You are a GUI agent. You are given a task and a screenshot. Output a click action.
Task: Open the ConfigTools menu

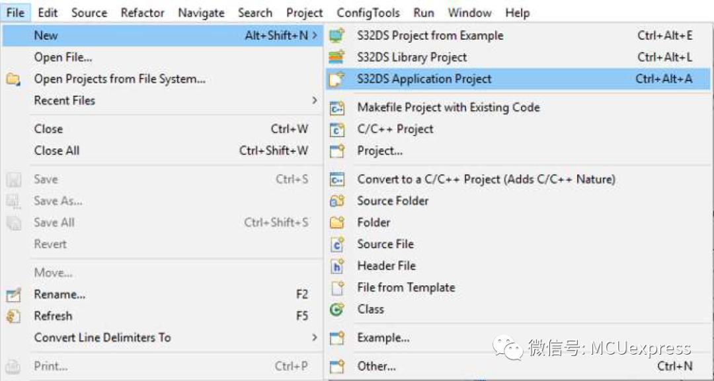(x=368, y=13)
